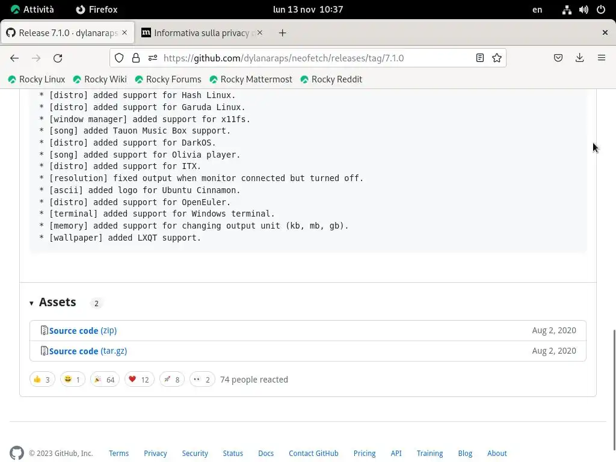
Task: Close the Release 7.1.0 tab
Action: click(x=125, y=32)
